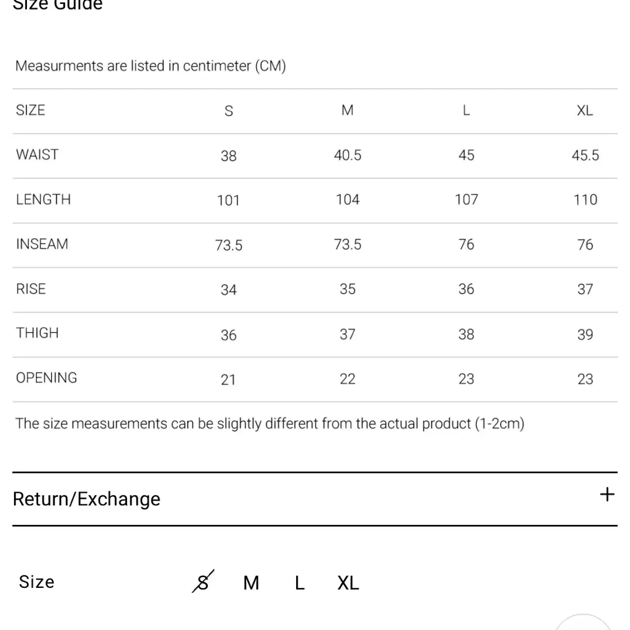Image resolution: width=630 pixels, height=630 pixels.
Task: Expand Return/Exchange using the plus icon
Action: pos(607,495)
